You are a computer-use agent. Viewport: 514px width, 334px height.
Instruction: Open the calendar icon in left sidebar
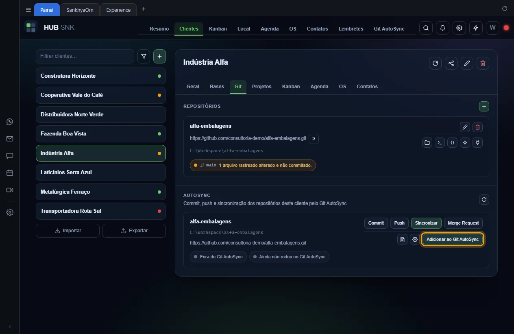point(10,173)
